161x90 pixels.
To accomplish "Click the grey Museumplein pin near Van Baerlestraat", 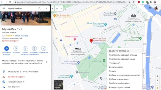I will point(77,72).
